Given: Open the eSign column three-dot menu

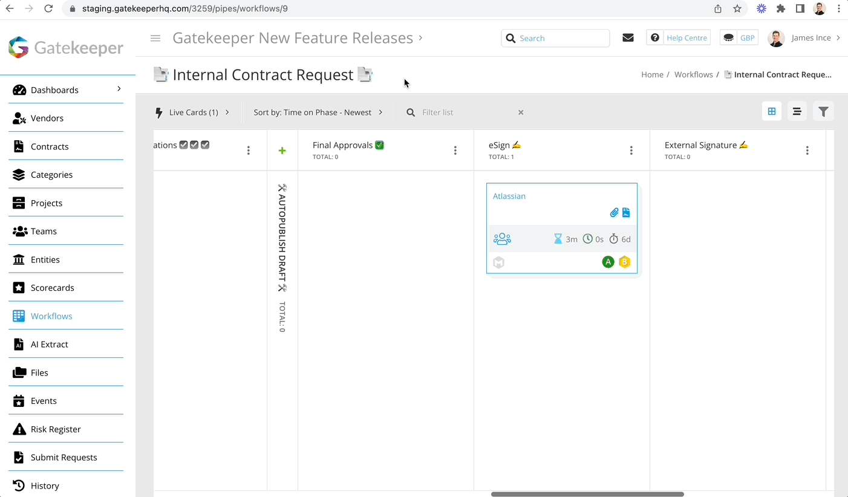Looking at the screenshot, I should [631, 150].
